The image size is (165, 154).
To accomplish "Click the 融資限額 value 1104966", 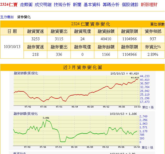I will (129, 39).
